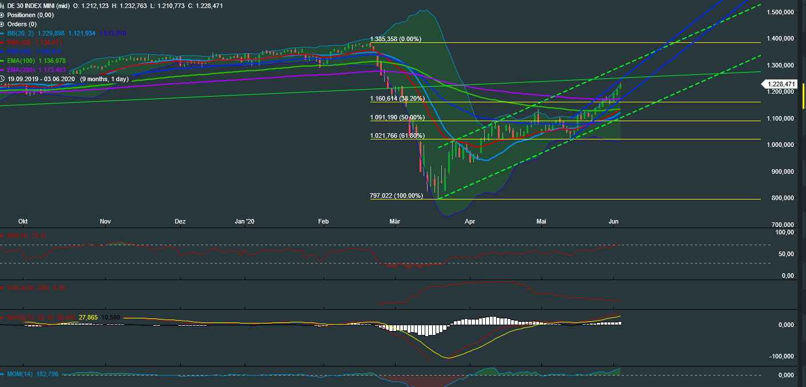
Task: Click the Okt month label on time axis
Action: coord(23,221)
